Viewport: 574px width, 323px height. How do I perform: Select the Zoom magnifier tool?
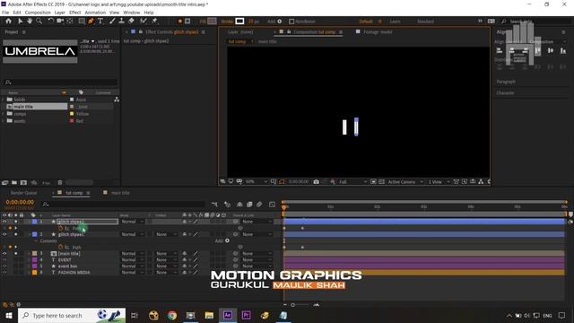39,22
